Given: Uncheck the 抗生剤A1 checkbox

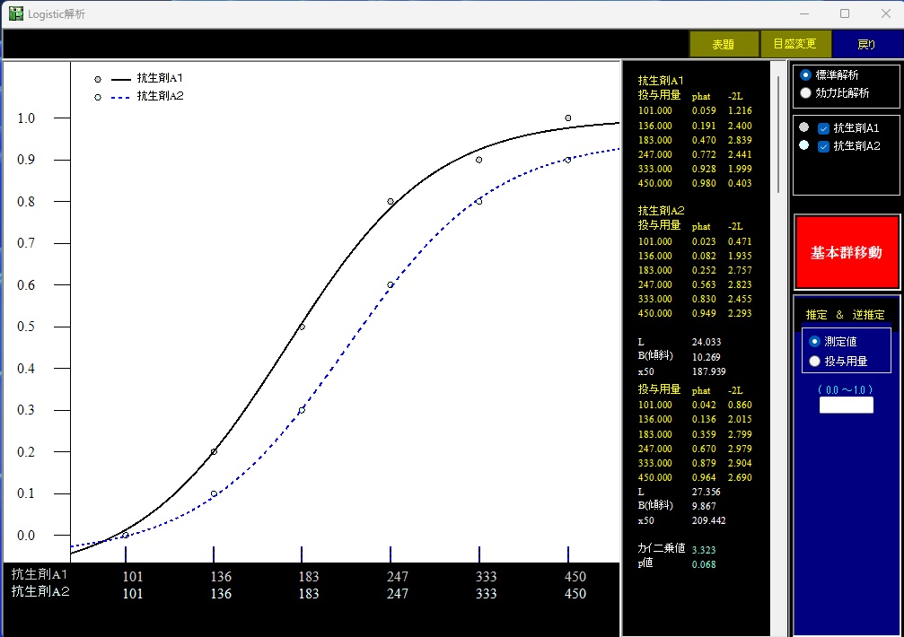Looking at the screenshot, I should (x=823, y=128).
